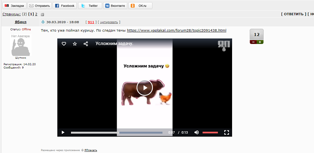Downvote the post with the minus button
314x153 pixels.
253,42
